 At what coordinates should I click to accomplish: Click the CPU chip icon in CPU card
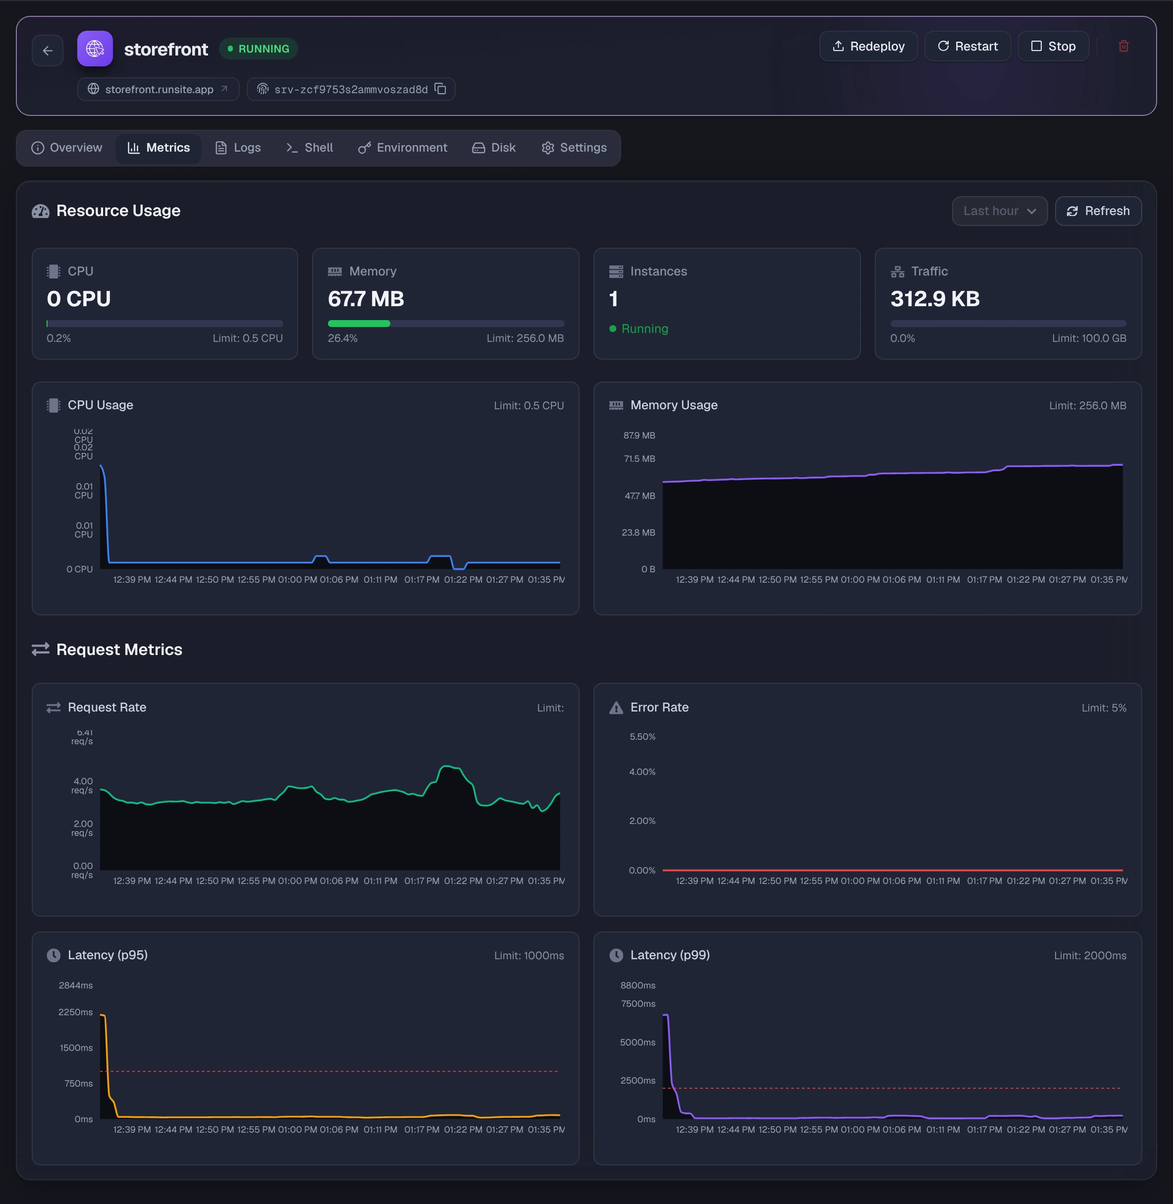(53, 271)
